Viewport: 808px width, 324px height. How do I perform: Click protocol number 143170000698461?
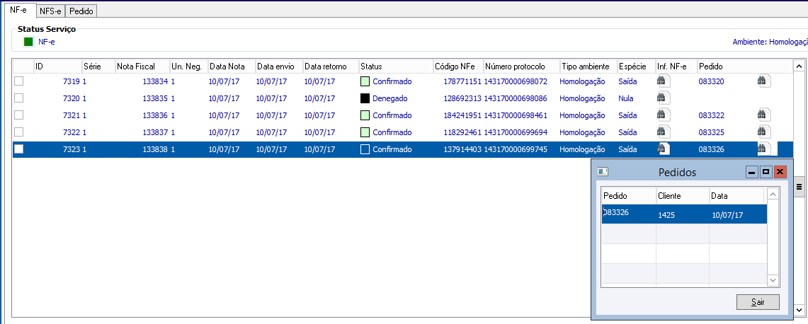516,115
